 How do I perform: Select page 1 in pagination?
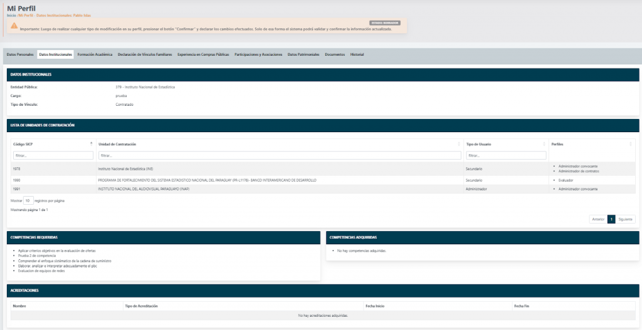(611, 219)
